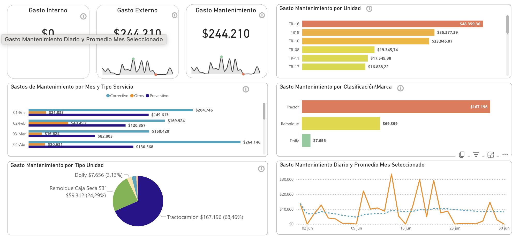512x237 pixels.
Task: Click the $244.210 Gasto Mantenimiento value
Action: click(226, 34)
